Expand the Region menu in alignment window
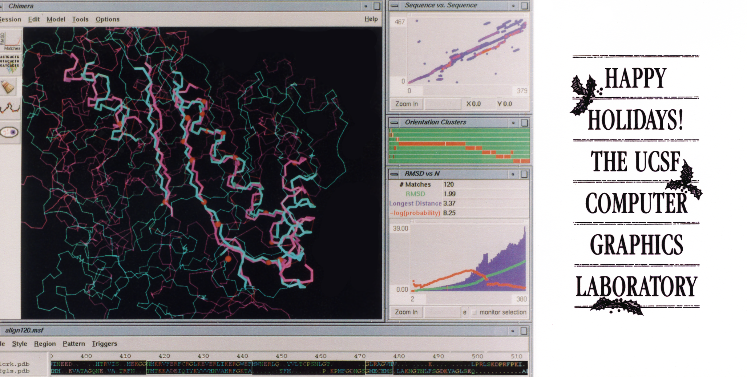 [45, 344]
